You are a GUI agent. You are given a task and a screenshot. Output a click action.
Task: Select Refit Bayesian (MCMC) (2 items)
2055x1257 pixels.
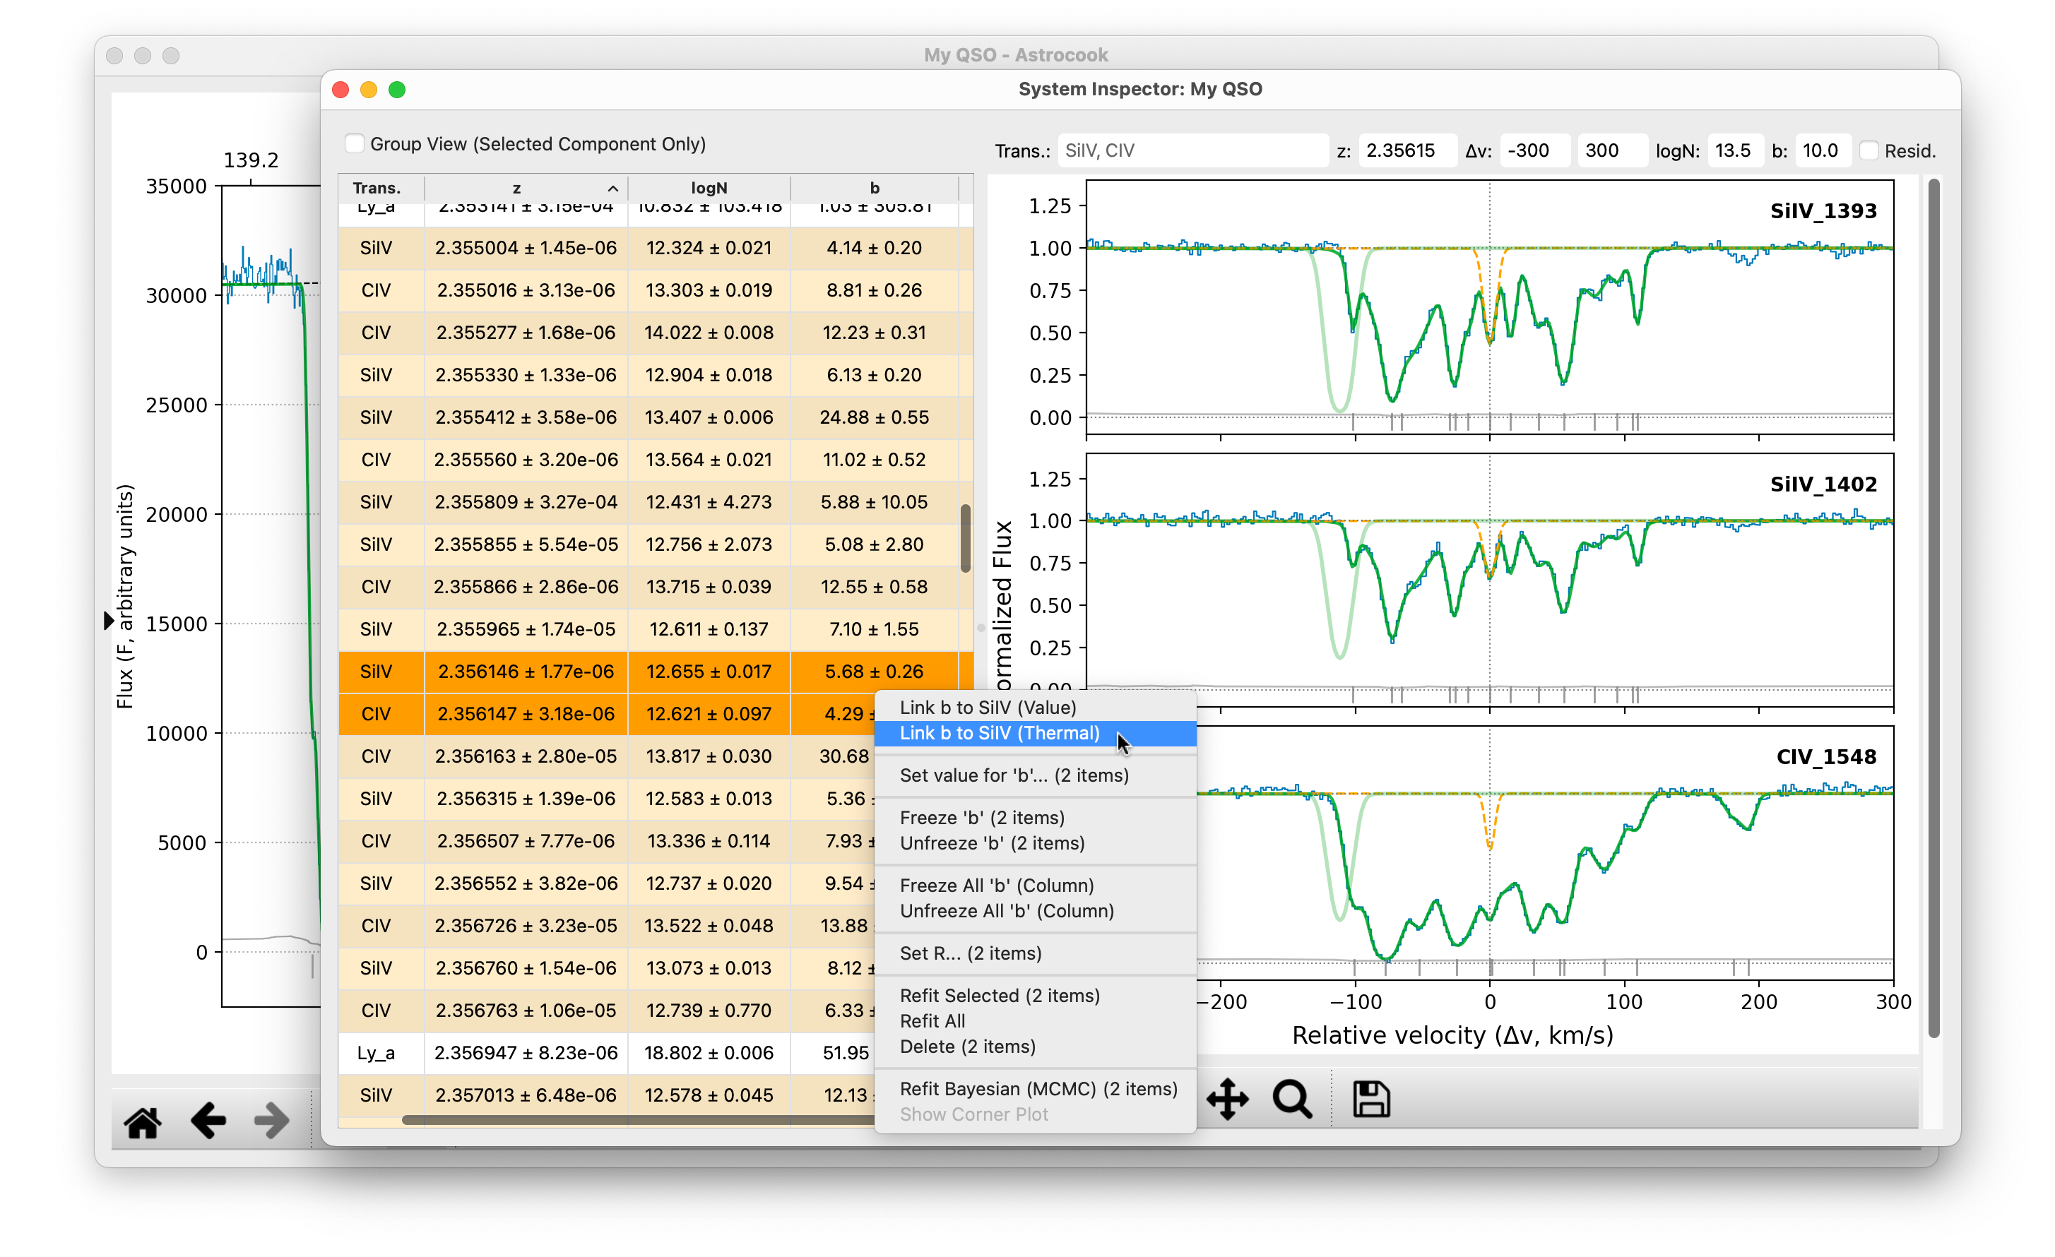pyautogui.click(x=1035, y=1090)
